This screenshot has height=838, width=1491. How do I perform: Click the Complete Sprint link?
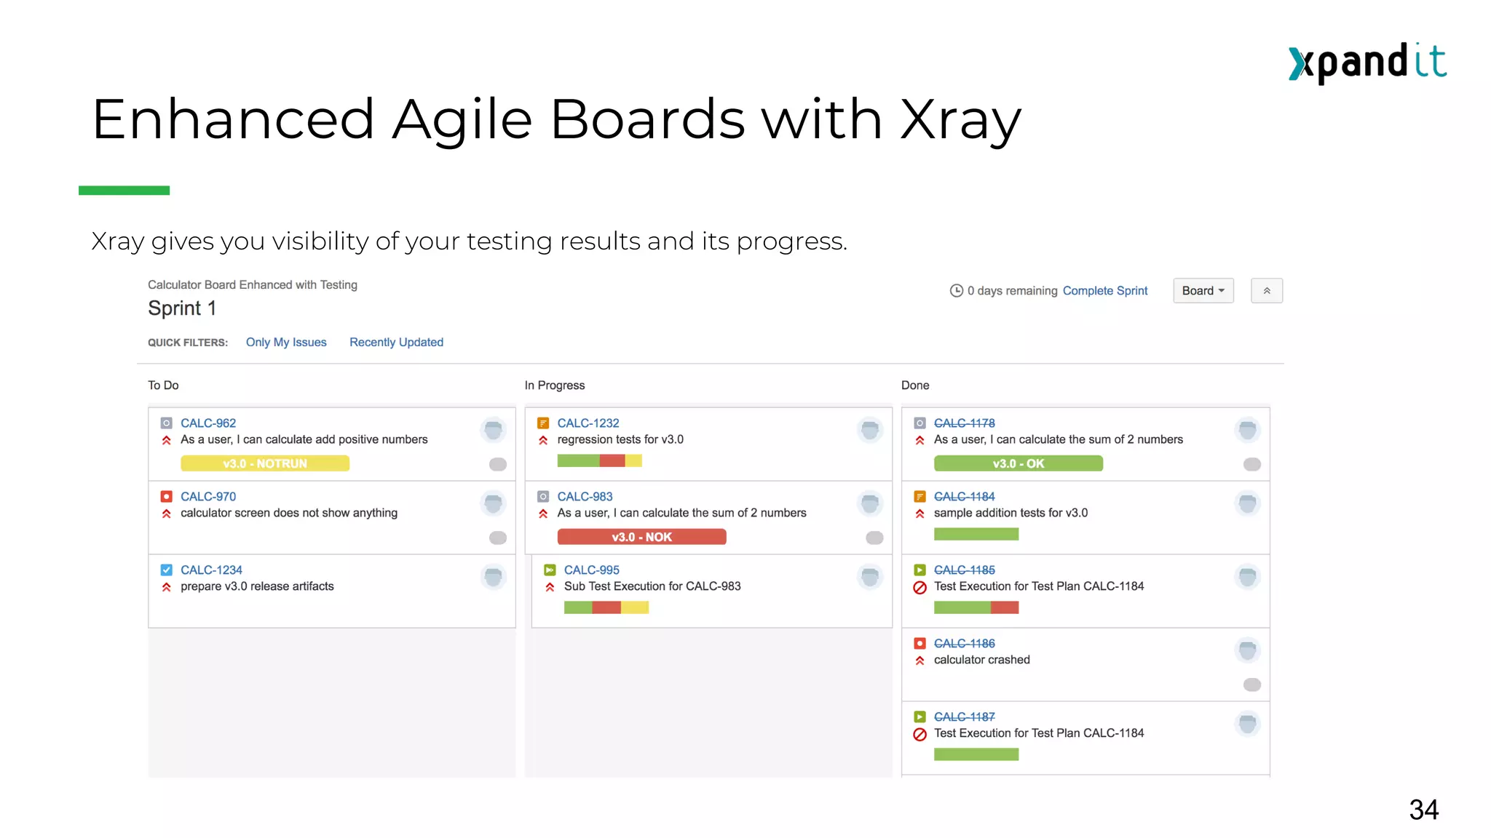coord(1104,291)
